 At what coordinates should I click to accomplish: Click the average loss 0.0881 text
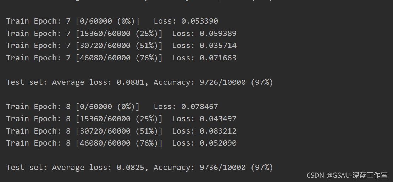click(x=131, y=82)
